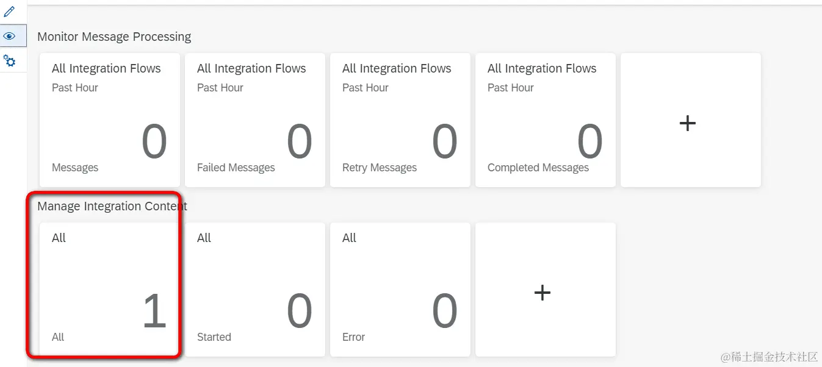Screen dimensions: 822x367
Task: Click the Past Hour label on Retry Messages tile
Action: coord(365,88)
